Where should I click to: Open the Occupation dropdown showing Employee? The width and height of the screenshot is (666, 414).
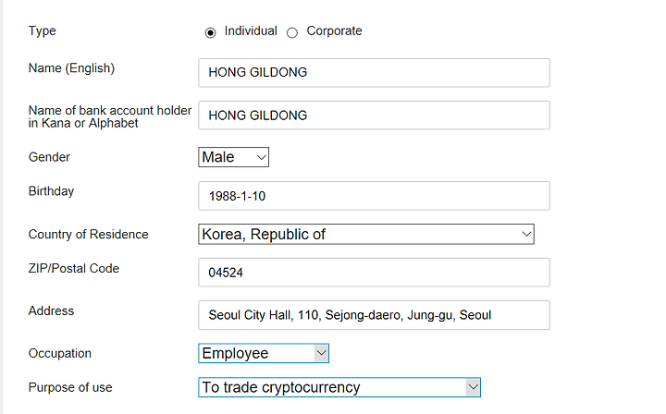[x=264, y=353]
